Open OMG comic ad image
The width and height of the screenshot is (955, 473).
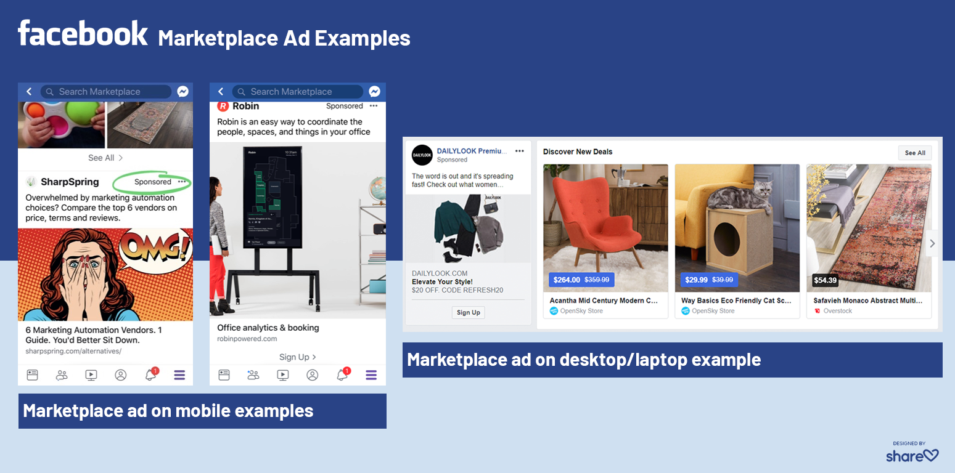[105, 275]
